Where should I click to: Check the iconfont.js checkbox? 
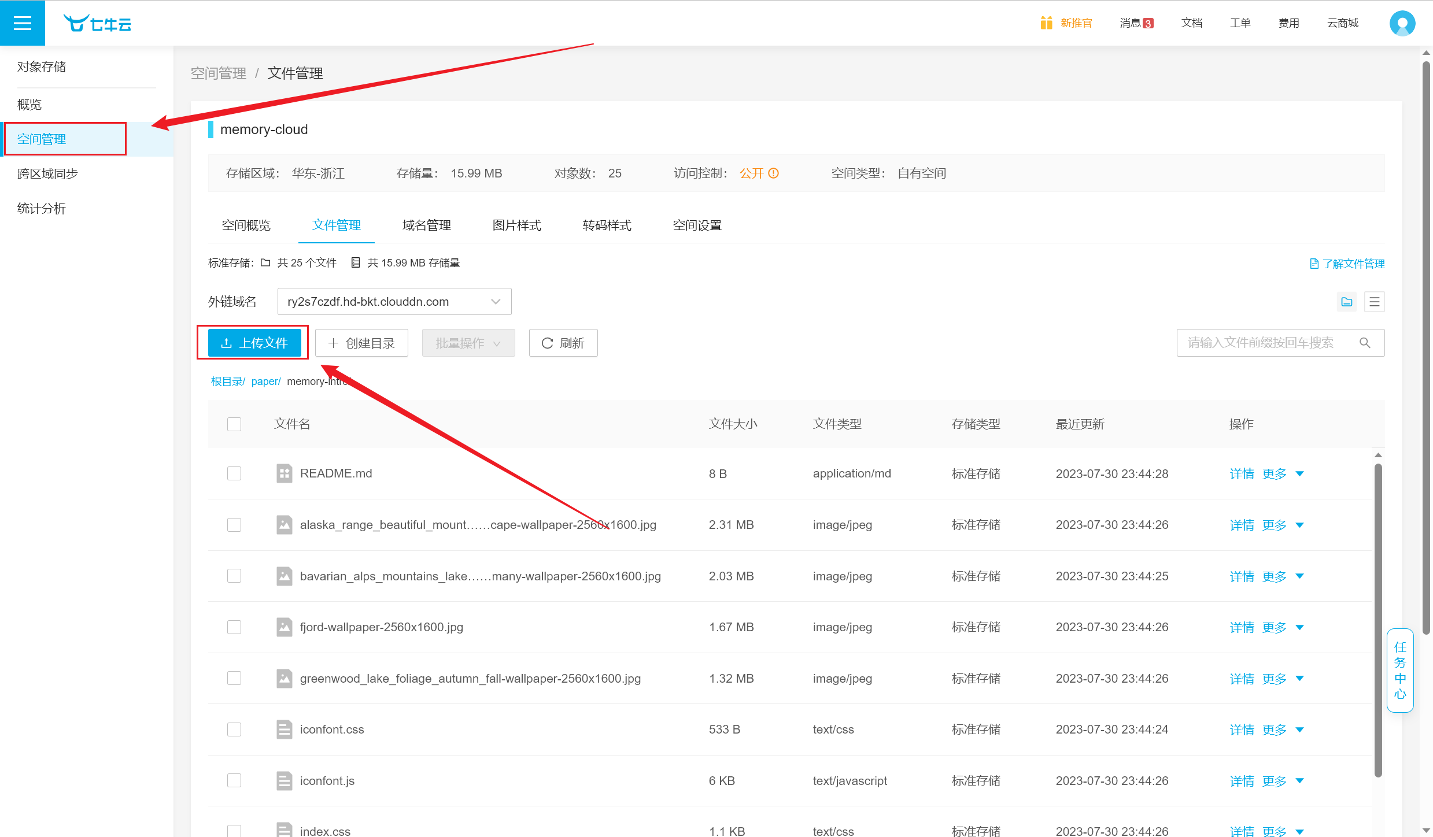point(234,781)
